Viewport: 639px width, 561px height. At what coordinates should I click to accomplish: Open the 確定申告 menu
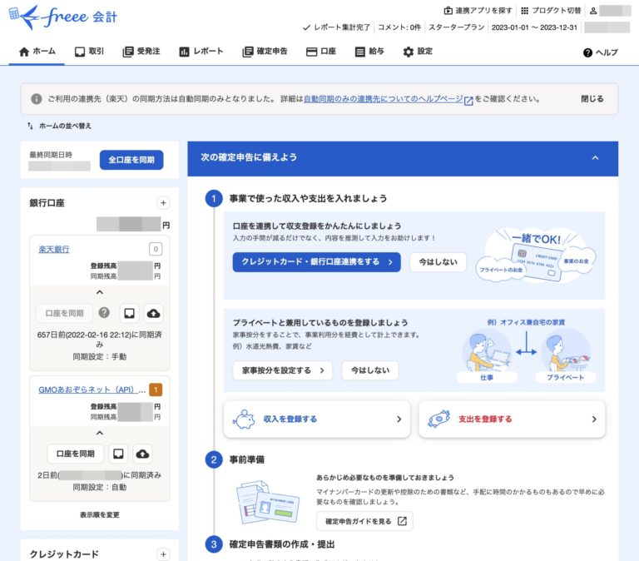coord(265,52)
